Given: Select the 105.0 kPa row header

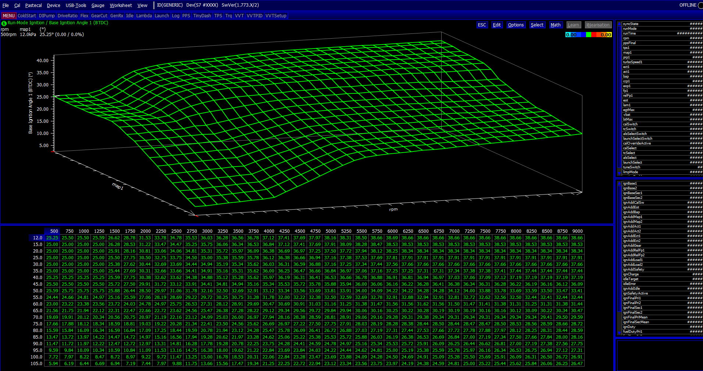Looking at the screenshot, I should coord(36,364).
